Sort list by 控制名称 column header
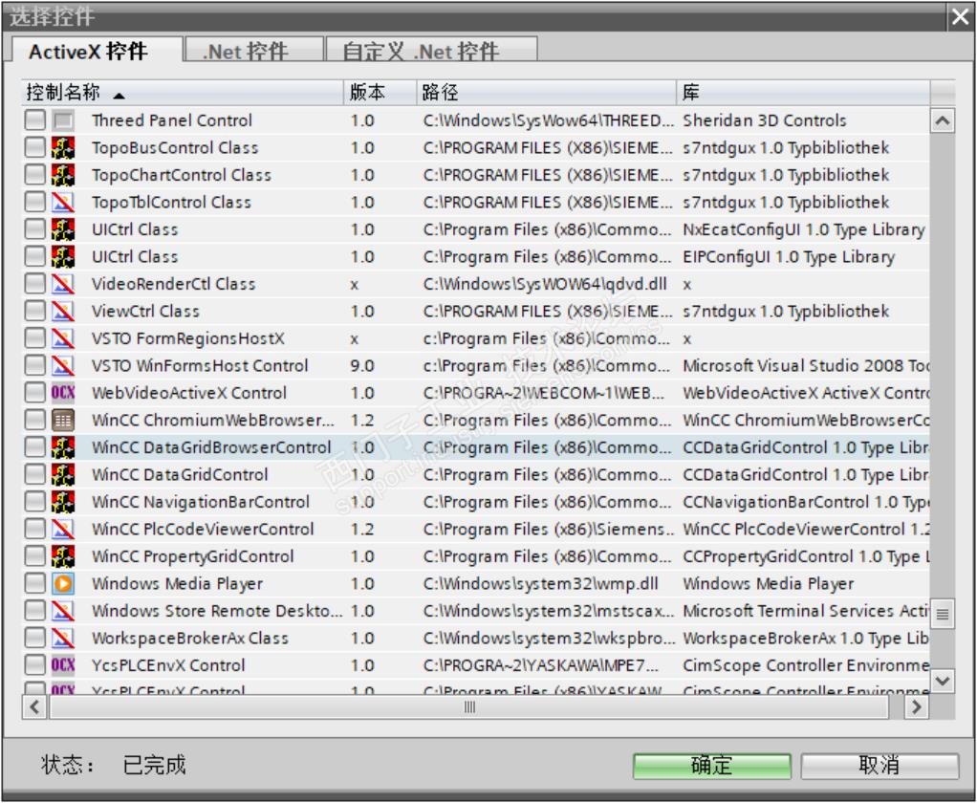The image size is (977, 803). [x=183, y=93]
